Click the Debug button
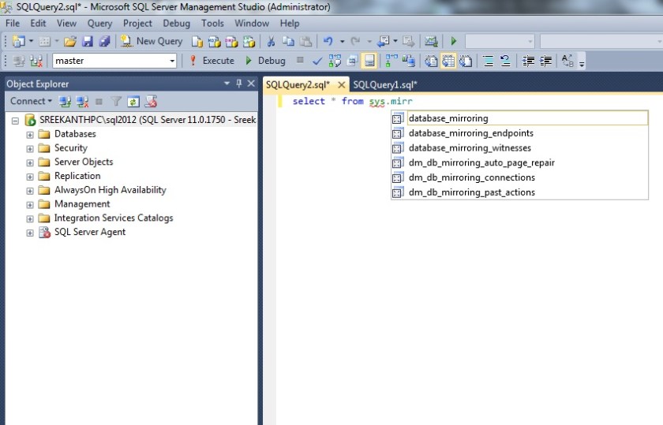 click(x=265, y=61)
